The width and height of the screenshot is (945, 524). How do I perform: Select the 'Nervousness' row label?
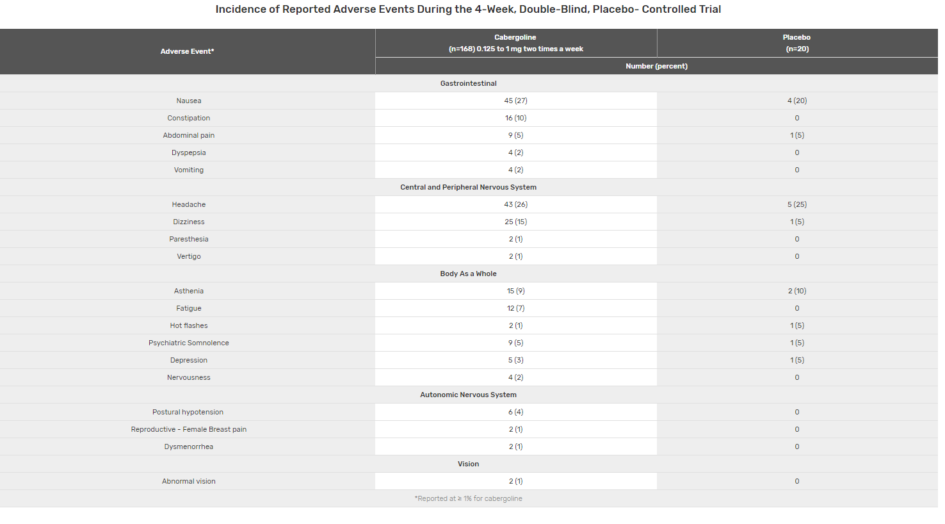189,377
